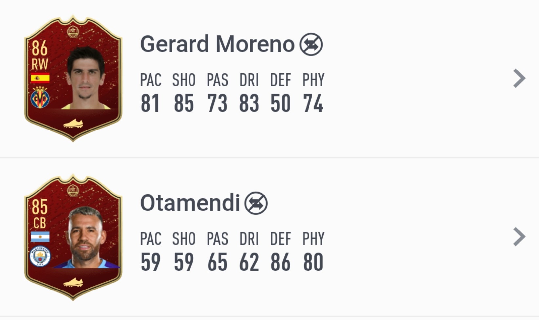Click the Gerard Moreno player name
Screen dimensions: 539x320
click(x=217, y=44)
